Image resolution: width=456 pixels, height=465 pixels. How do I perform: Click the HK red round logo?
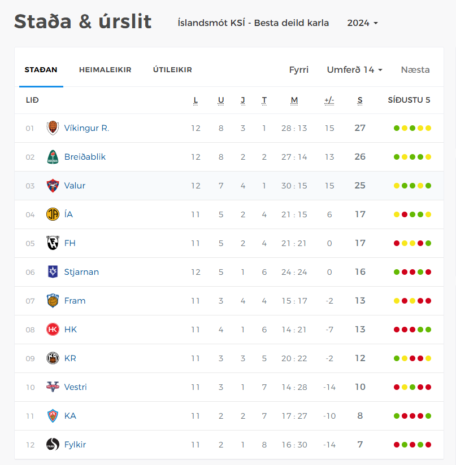click(53, 330)
